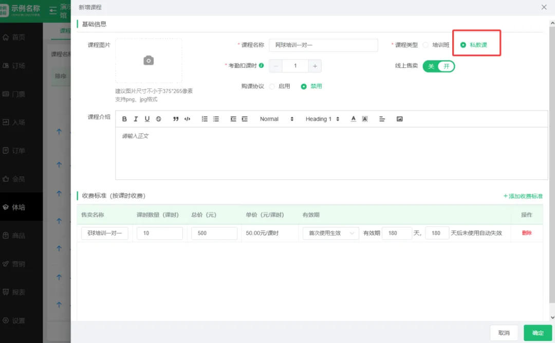
Task: Open the text color picker
Action: click(354, 119)
